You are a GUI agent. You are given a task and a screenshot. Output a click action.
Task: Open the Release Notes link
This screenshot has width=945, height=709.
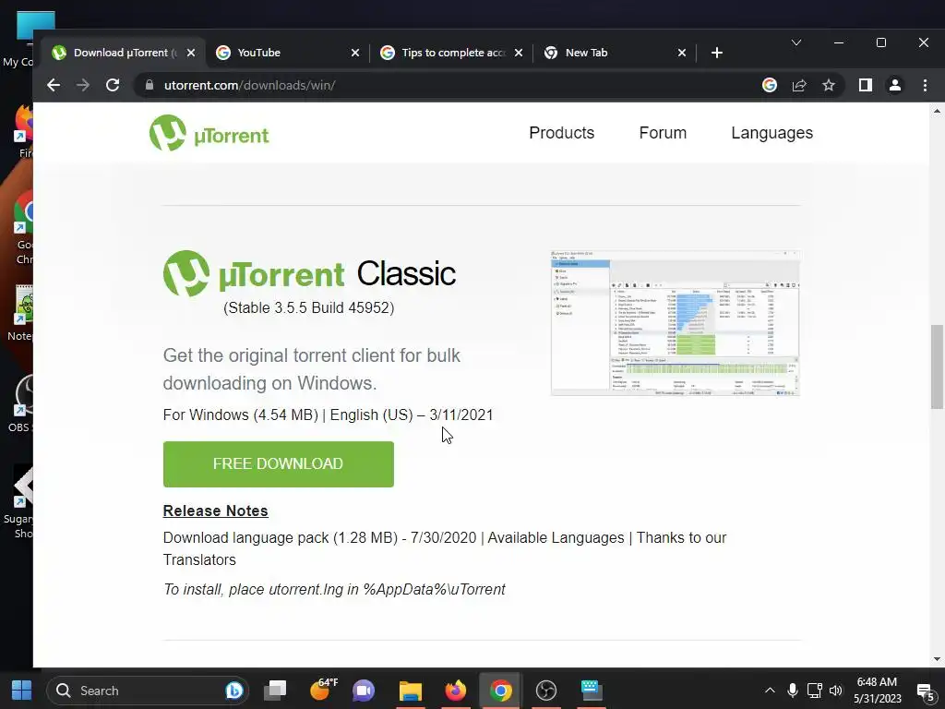[x=215, y=511]
